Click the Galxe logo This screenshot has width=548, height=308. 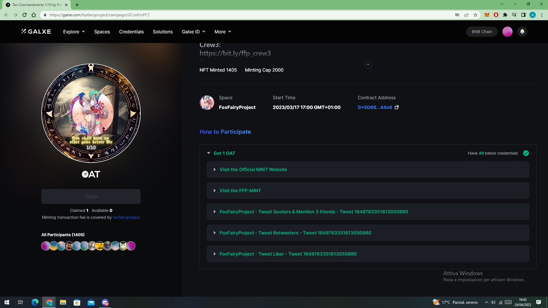point(36,31)
